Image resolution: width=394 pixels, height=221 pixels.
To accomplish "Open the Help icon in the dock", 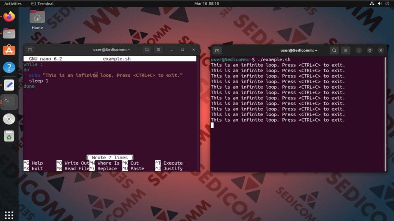I will tap(9, 67).
